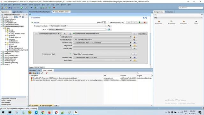Click the New file toolbar icon

click(x=2, y=8)
